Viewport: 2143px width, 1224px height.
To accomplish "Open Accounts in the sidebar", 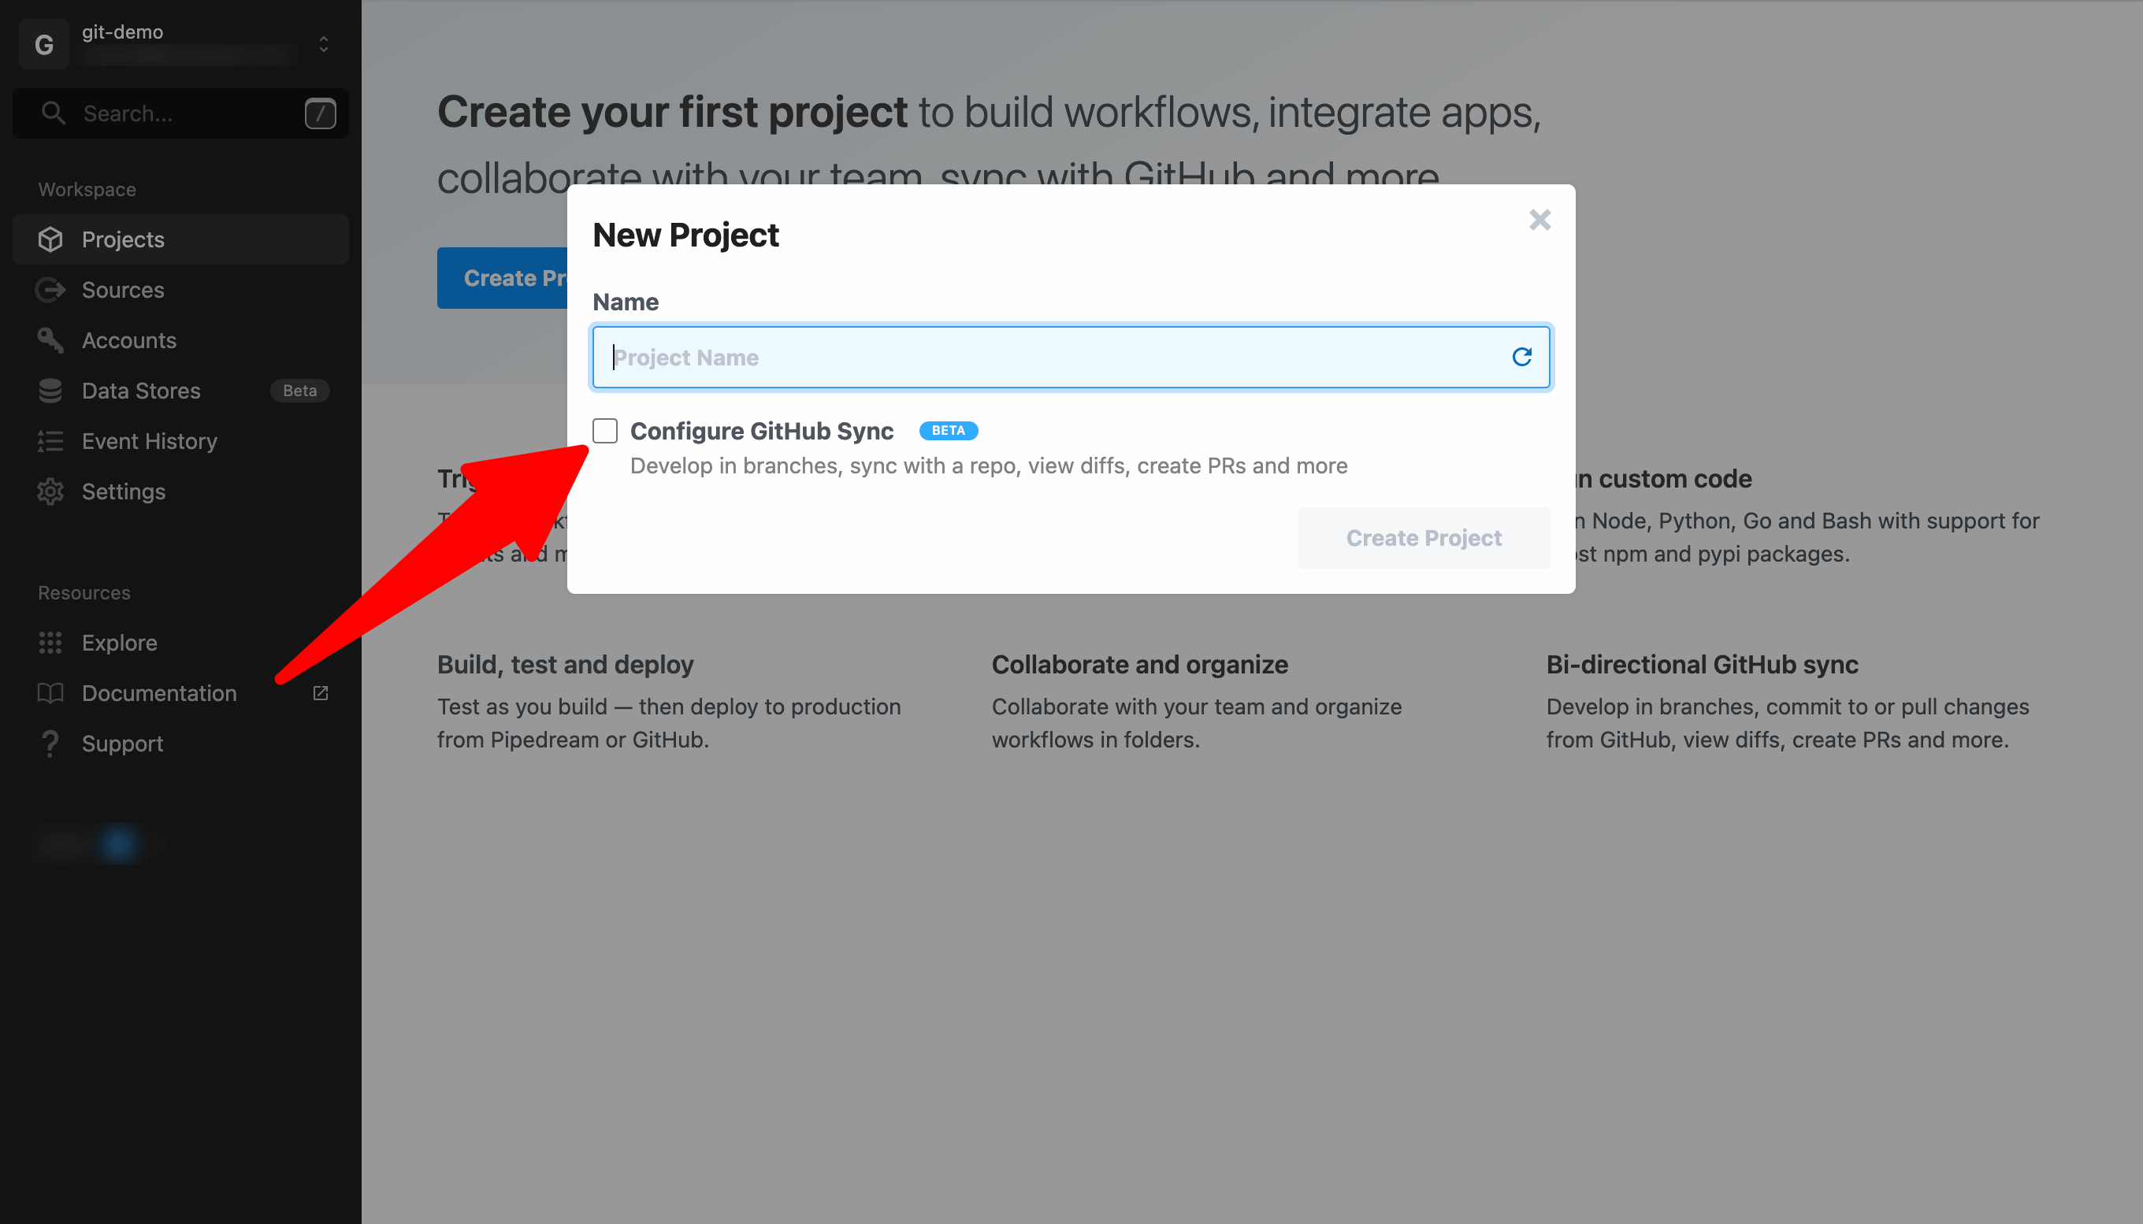I will point(180,340).
